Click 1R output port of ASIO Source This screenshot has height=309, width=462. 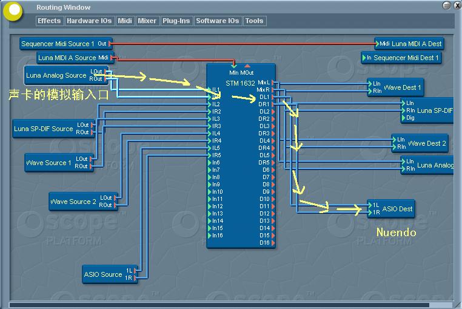[x=135, y=278]
